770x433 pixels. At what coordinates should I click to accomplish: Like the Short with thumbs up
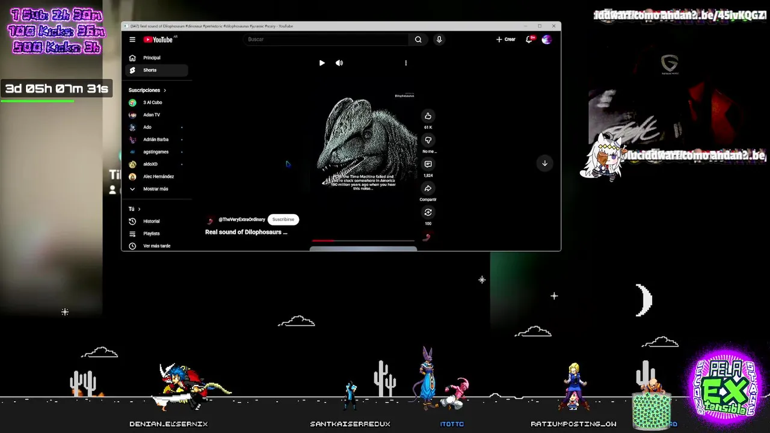pyautogui.click(x=428, y=116)
